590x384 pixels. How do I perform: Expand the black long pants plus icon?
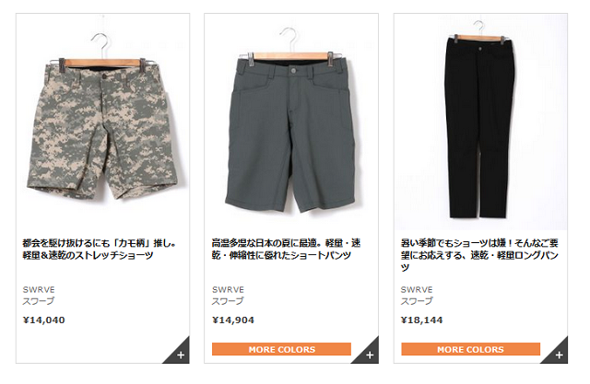coord(559,354)
